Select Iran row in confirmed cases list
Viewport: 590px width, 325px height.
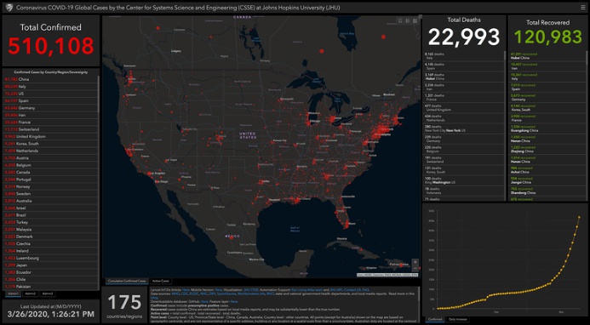pos(50,115)
